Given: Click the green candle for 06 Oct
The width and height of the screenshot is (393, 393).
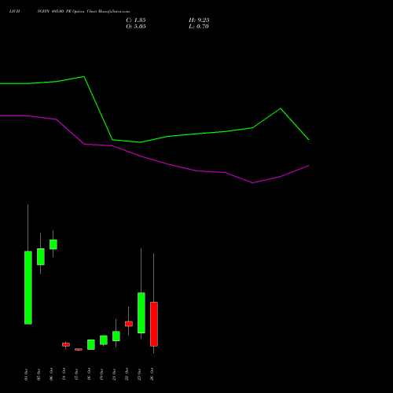Looking at the screenshot, I should pos(53,244).
